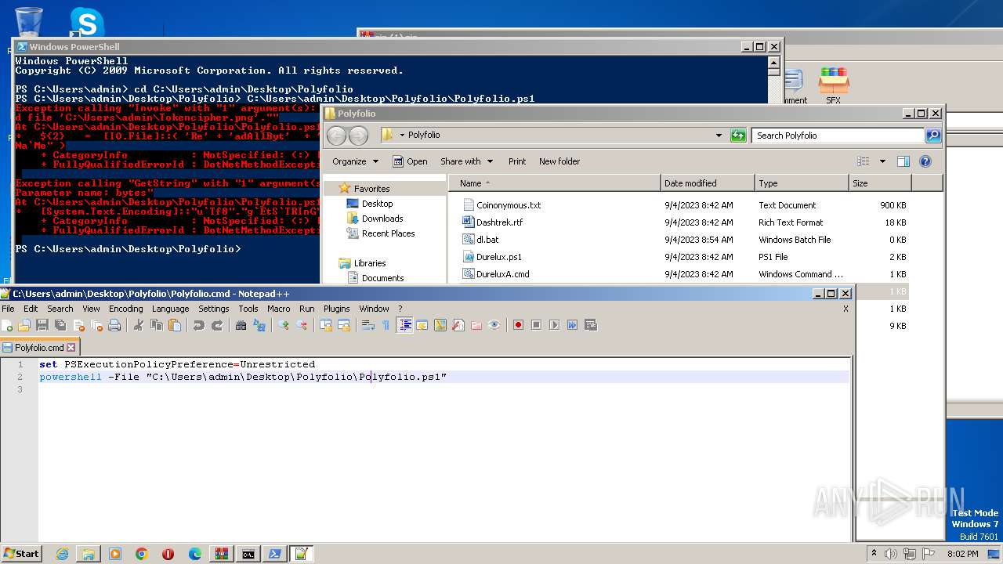This screenshot has width=1003, height=564.
Task: Click Back button in Polyfolio Explorer window
Action: (336, 136)
